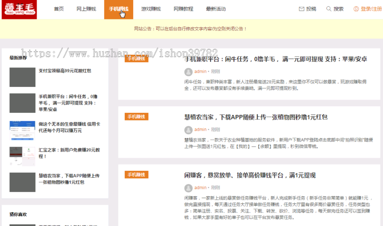The width and height of the screenshot is (383, 226).
Task: Open sidebar thumbnail for 汇宝之家 article
Action: click(x=22, y=156)
